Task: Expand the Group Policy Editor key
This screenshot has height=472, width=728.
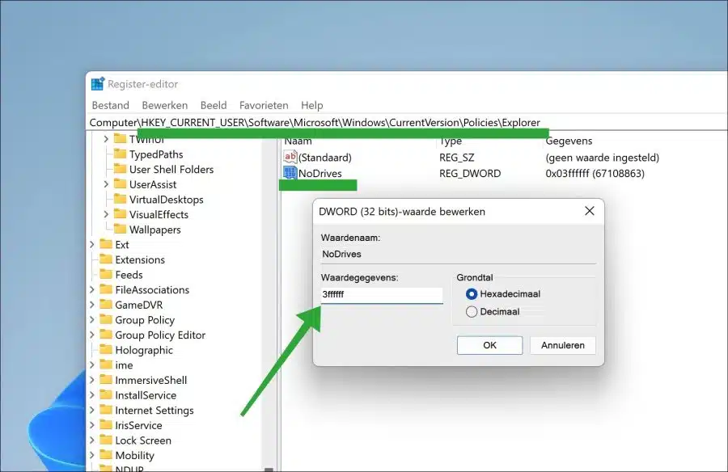Action: (92, 335)
